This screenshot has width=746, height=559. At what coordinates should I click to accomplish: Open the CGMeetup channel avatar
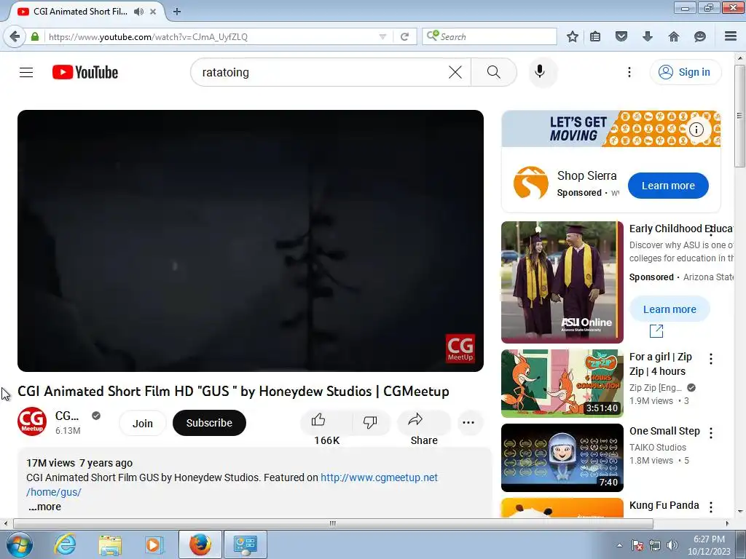tap(32, 421)
